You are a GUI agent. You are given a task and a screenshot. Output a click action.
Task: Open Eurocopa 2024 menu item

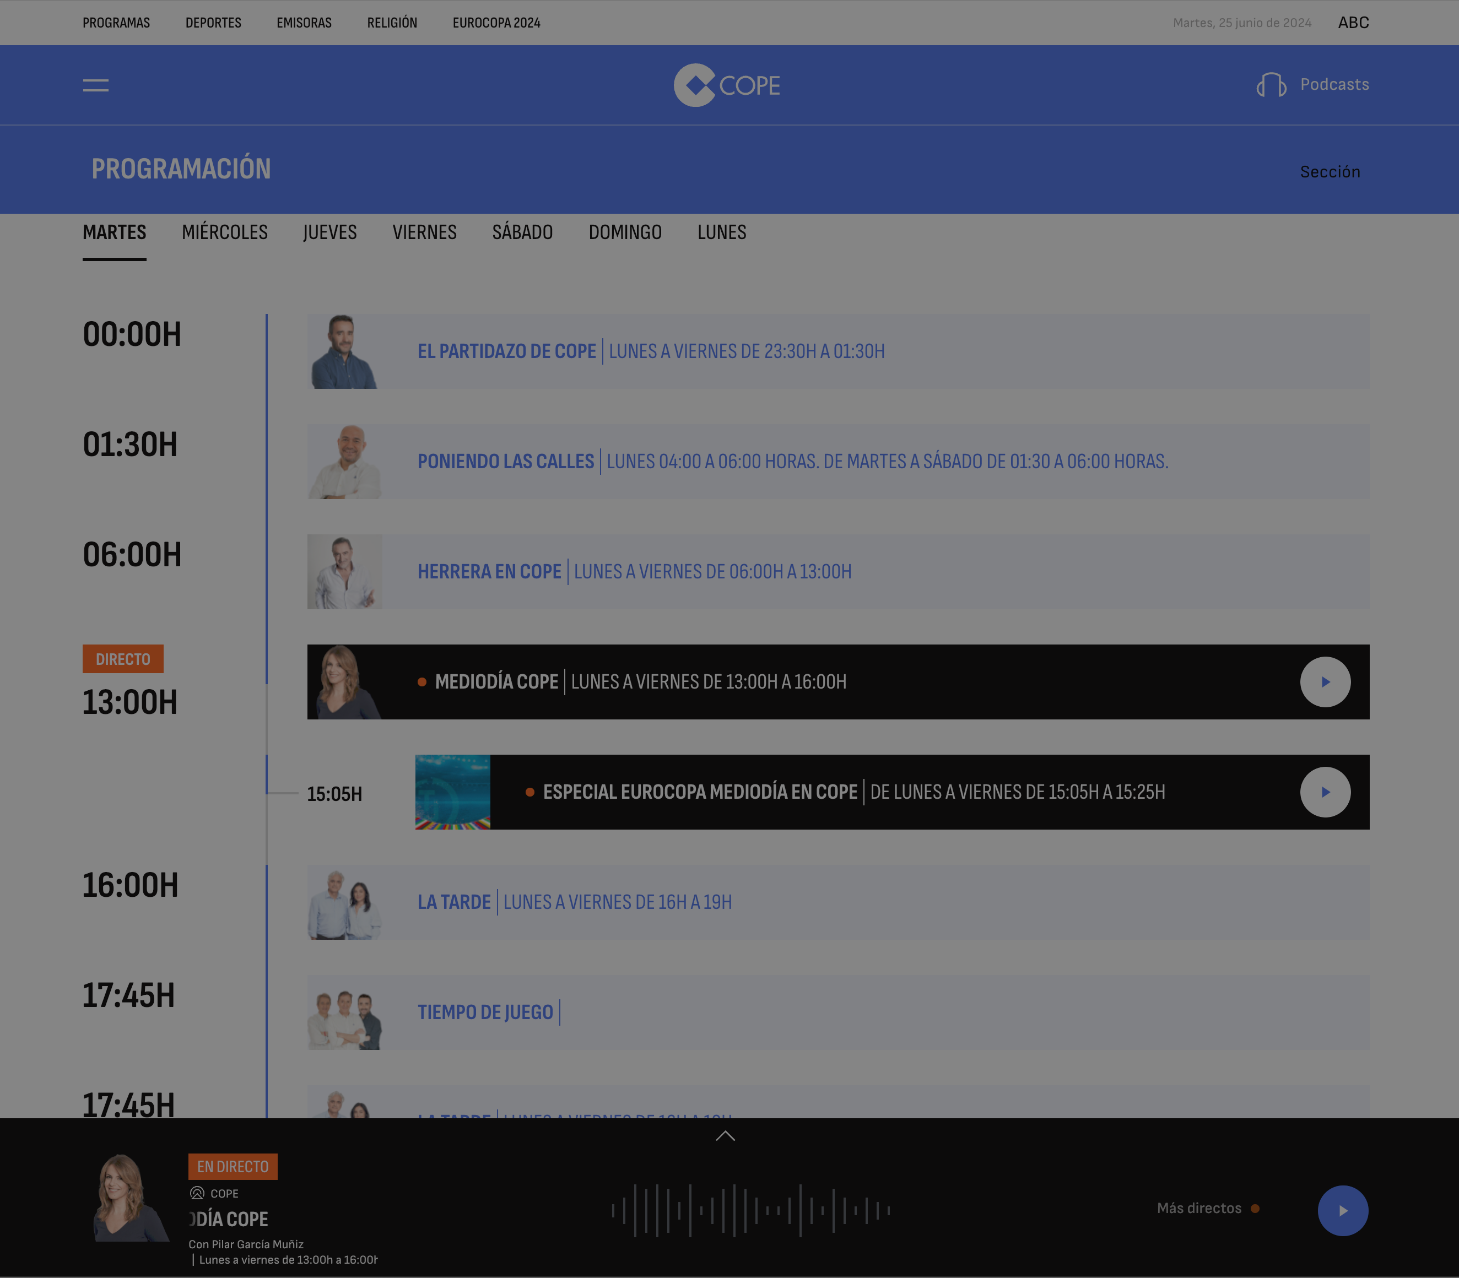click(496, 23)
